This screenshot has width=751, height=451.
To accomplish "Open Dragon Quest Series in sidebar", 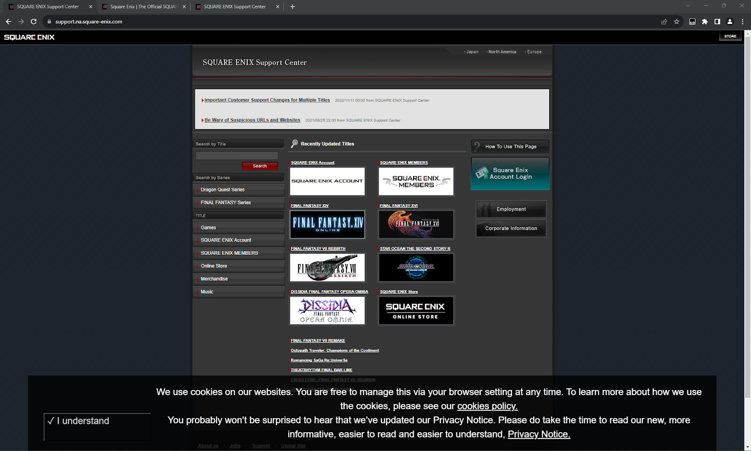I will [238, 190].
